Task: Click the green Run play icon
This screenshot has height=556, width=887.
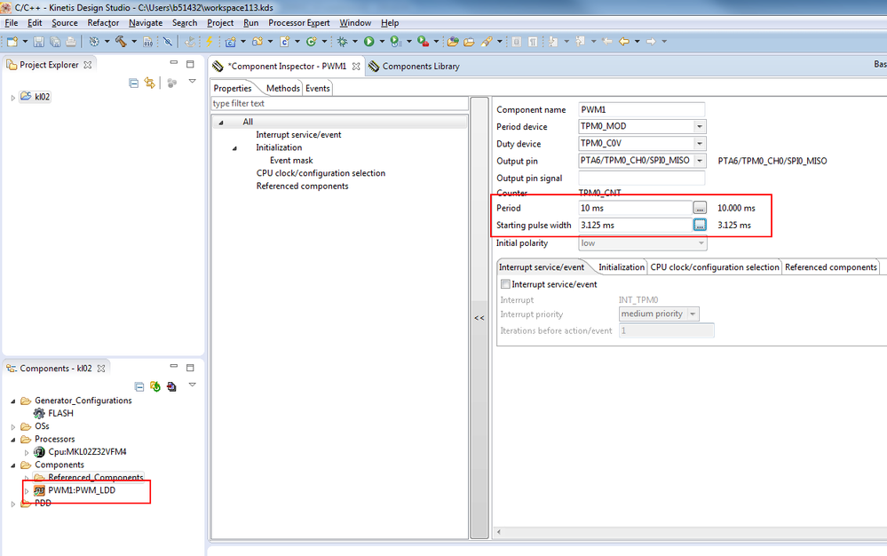Action: point(368,41)
